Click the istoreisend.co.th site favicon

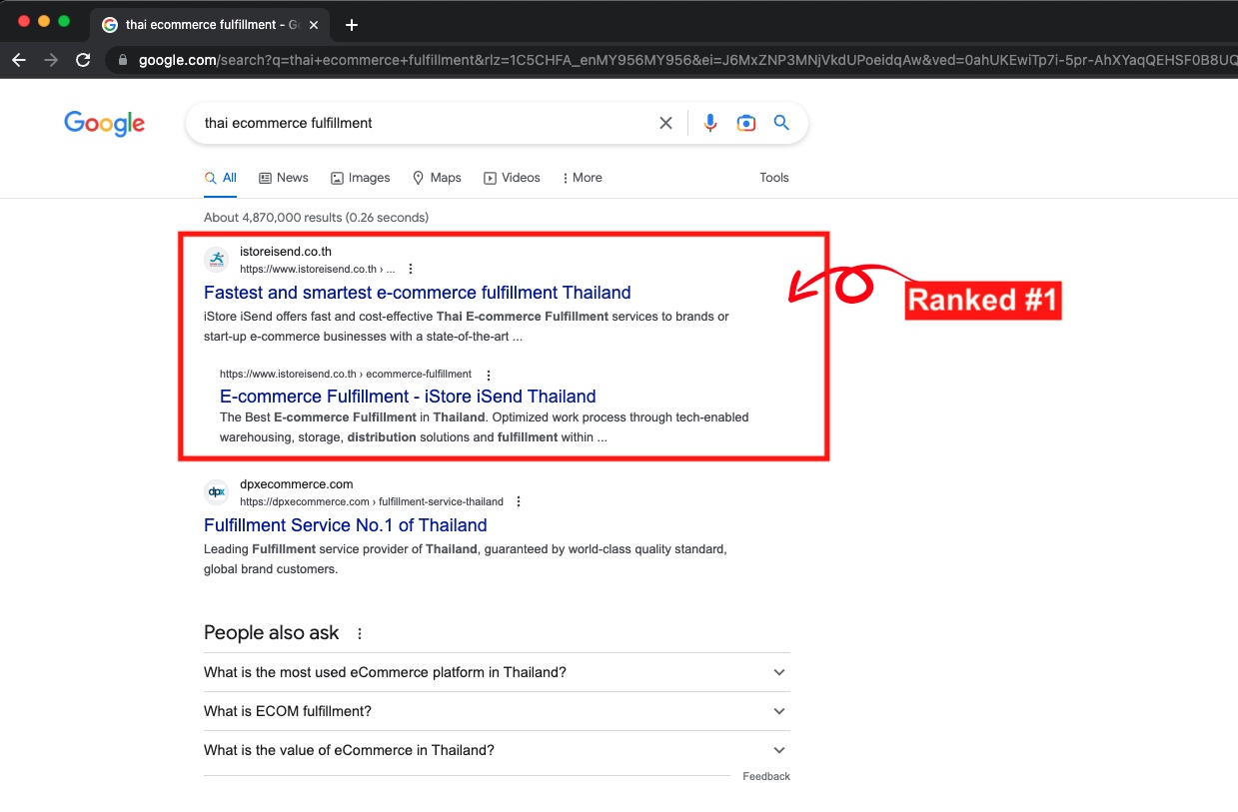(x=217, y=261)
